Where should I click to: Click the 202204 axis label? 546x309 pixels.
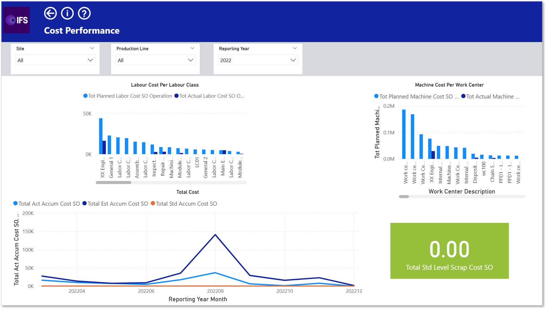point(77,291)
